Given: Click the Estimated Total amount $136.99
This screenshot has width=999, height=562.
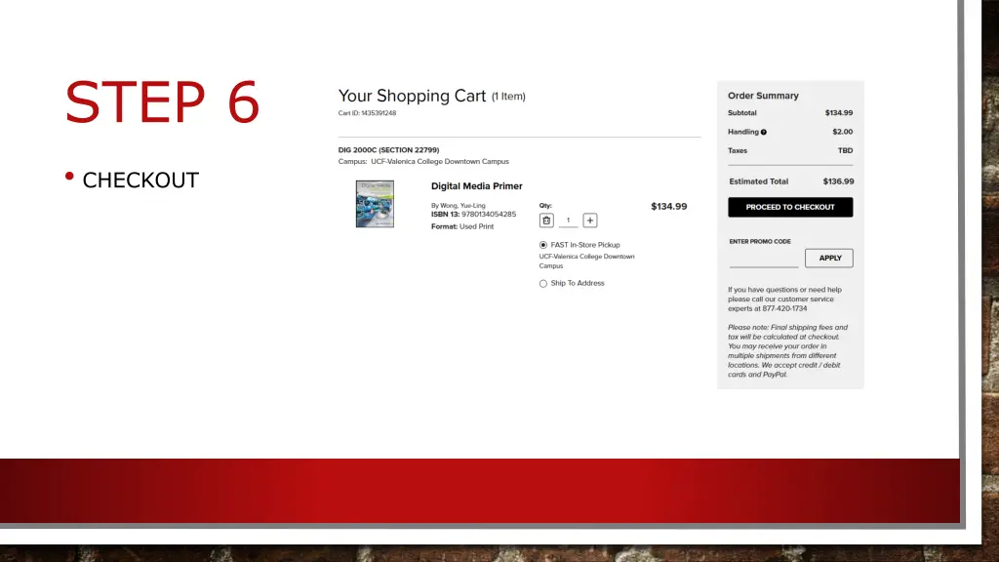Looking at the screenshot, I should click(838, 181).
